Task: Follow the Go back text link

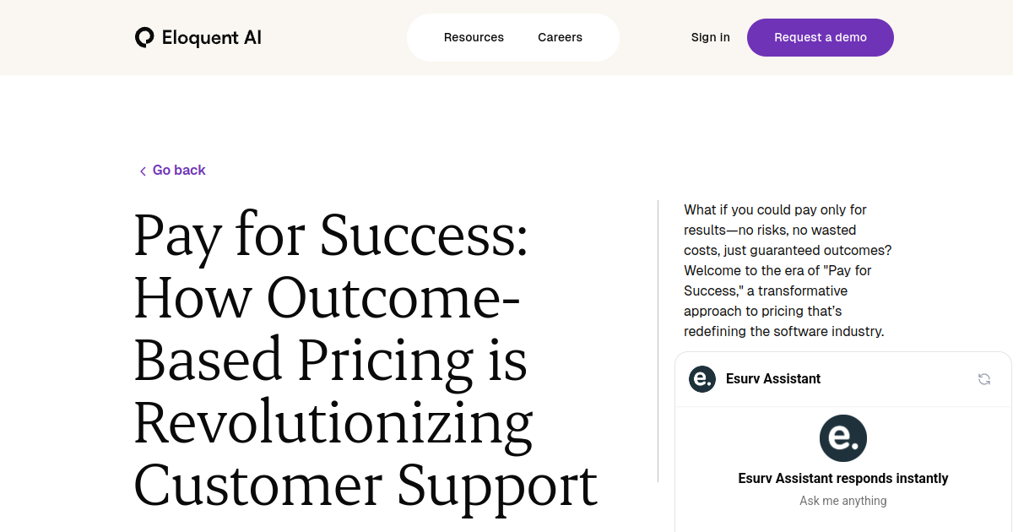Action: point(179,171)
